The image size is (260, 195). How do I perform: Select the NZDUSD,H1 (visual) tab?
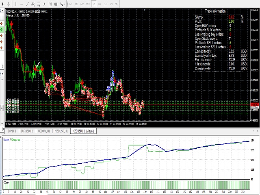coord(83,131)
